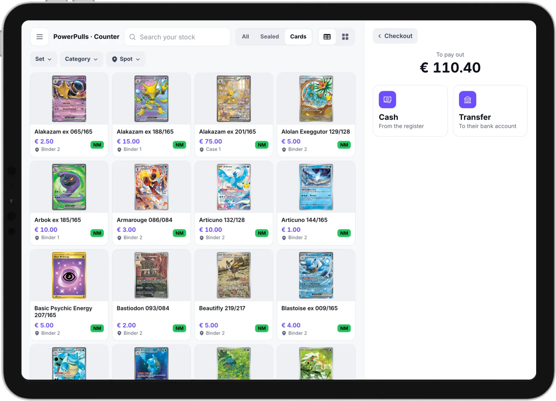Choose Cash from the register
Screen dimensions: 556x401
pyautogui.click(x=410, y=111)
